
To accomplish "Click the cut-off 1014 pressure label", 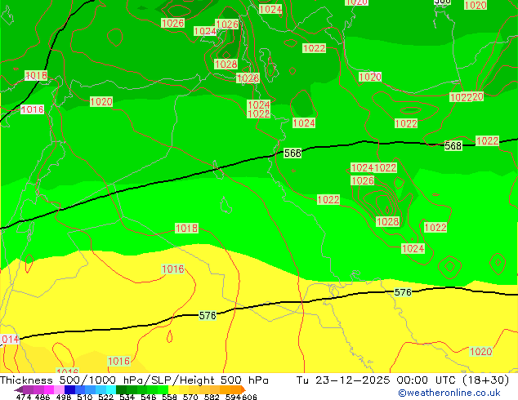I will (10, 340).
